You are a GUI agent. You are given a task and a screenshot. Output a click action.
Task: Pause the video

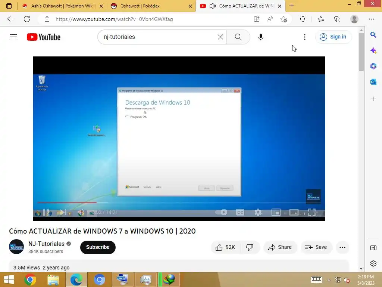click(46, 212)
